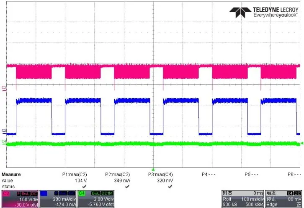Click the 正 slope indicator in trigger box
Viewport: 304px width, 208px height.
tap(299, 205)
